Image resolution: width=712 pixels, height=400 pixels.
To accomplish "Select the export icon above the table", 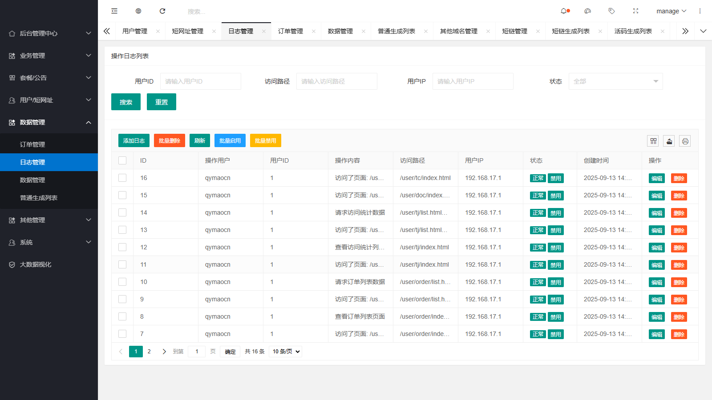I will coord(669,141).
